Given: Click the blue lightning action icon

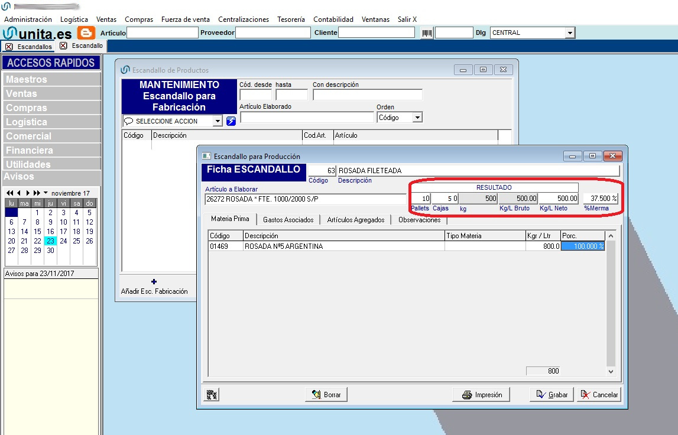Looking at the screenshot, I should click(x=231, y=121).
